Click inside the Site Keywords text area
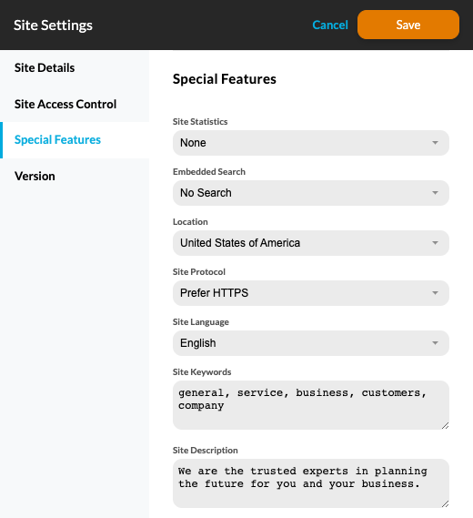The height and width of the screenshot is (518, 473). pos(310,405)
